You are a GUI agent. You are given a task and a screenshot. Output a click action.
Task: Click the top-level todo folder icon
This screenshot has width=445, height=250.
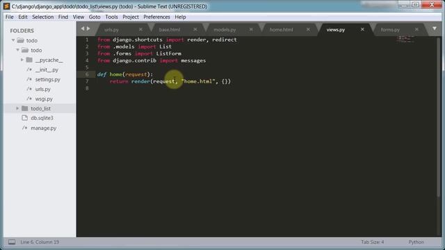(x=20, y=40)
